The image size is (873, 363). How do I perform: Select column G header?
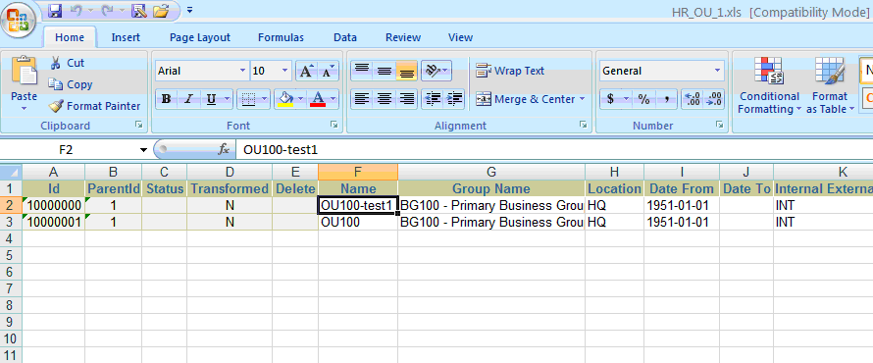pos(491,172)
